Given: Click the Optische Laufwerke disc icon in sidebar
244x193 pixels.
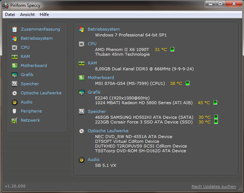Looking at the screenshot, I should [x=15, y=93].
